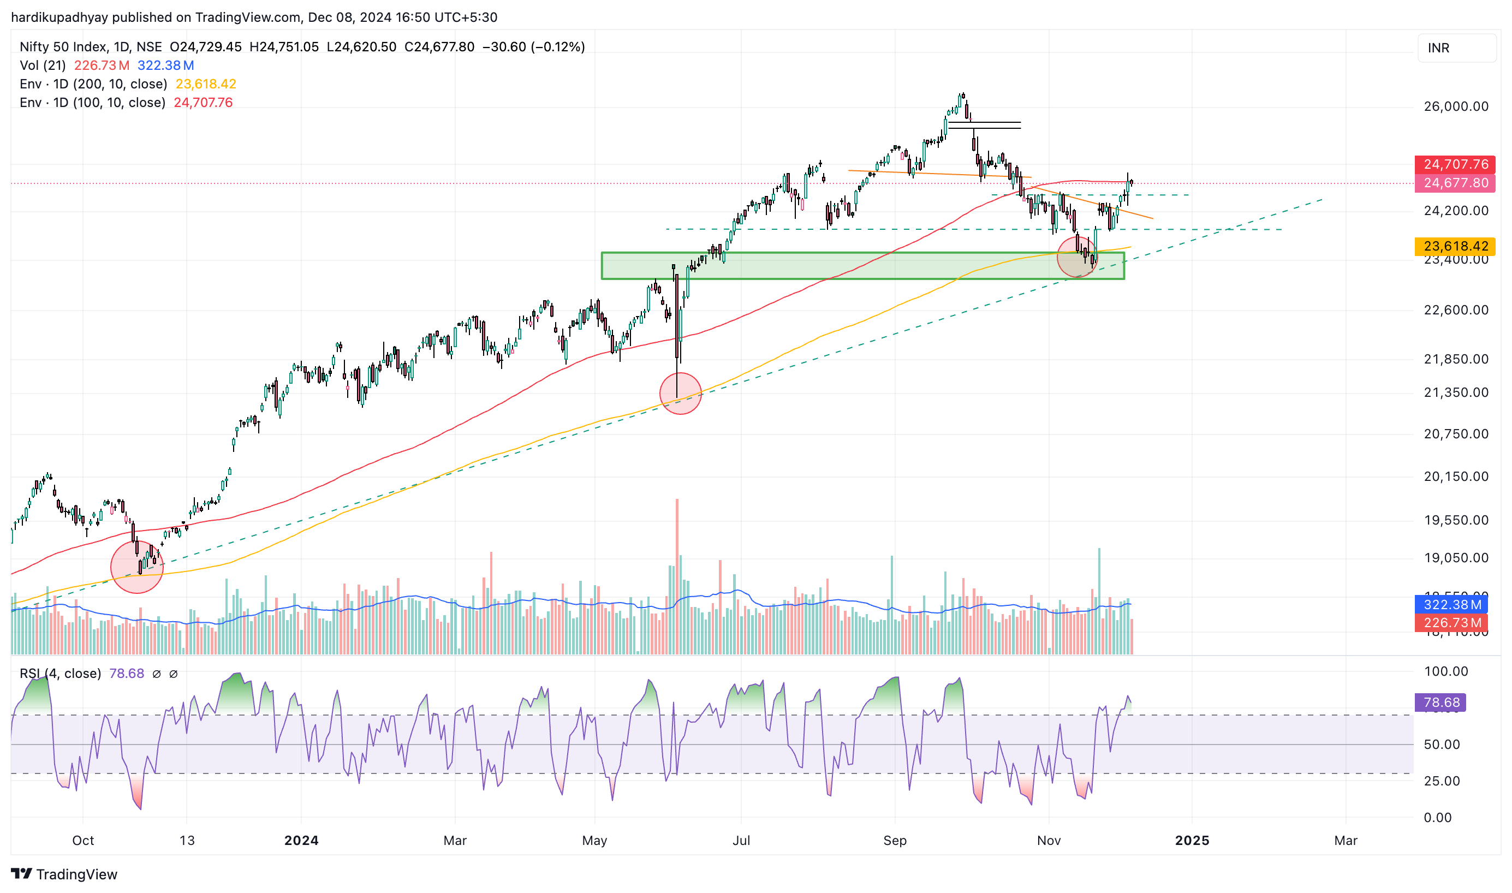Click the first ∅ symbol beside RSI value
Screen dimensions: 1512x893
[x=157, y=675]
